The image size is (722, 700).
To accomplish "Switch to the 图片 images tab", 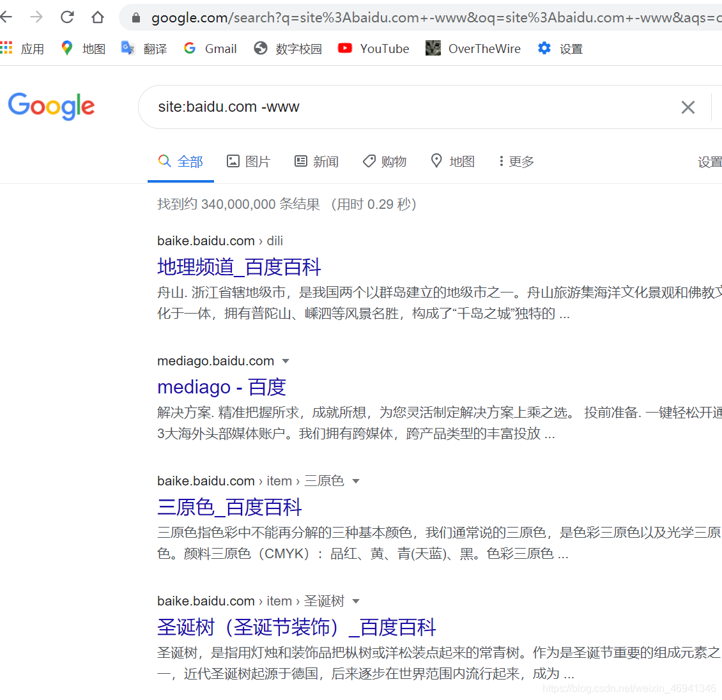I will tap(248, 162).
